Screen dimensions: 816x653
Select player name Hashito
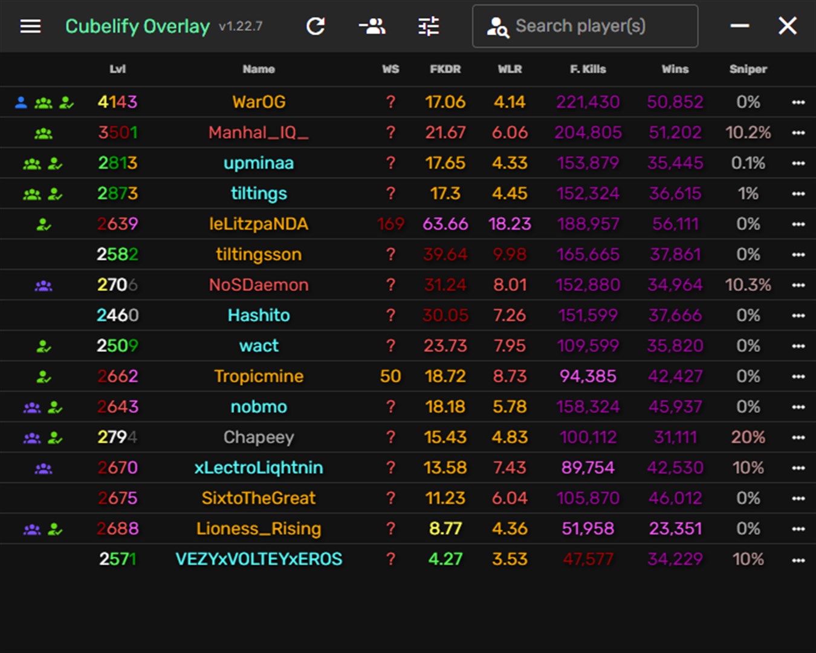pos(259,316)
